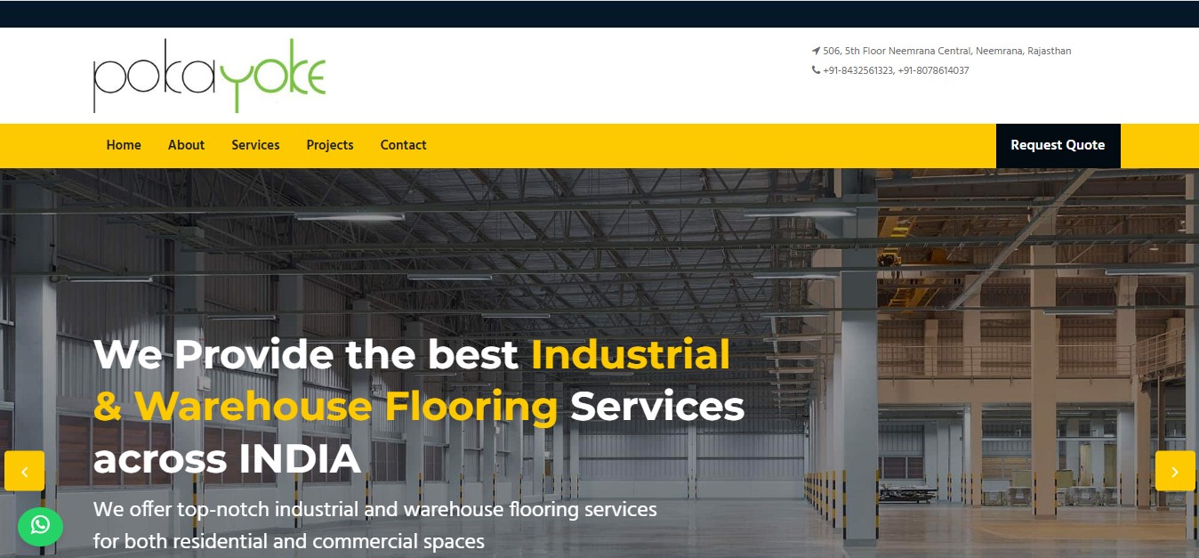
Task: Call the number +91-8078614037
Action: coord(933,70)
